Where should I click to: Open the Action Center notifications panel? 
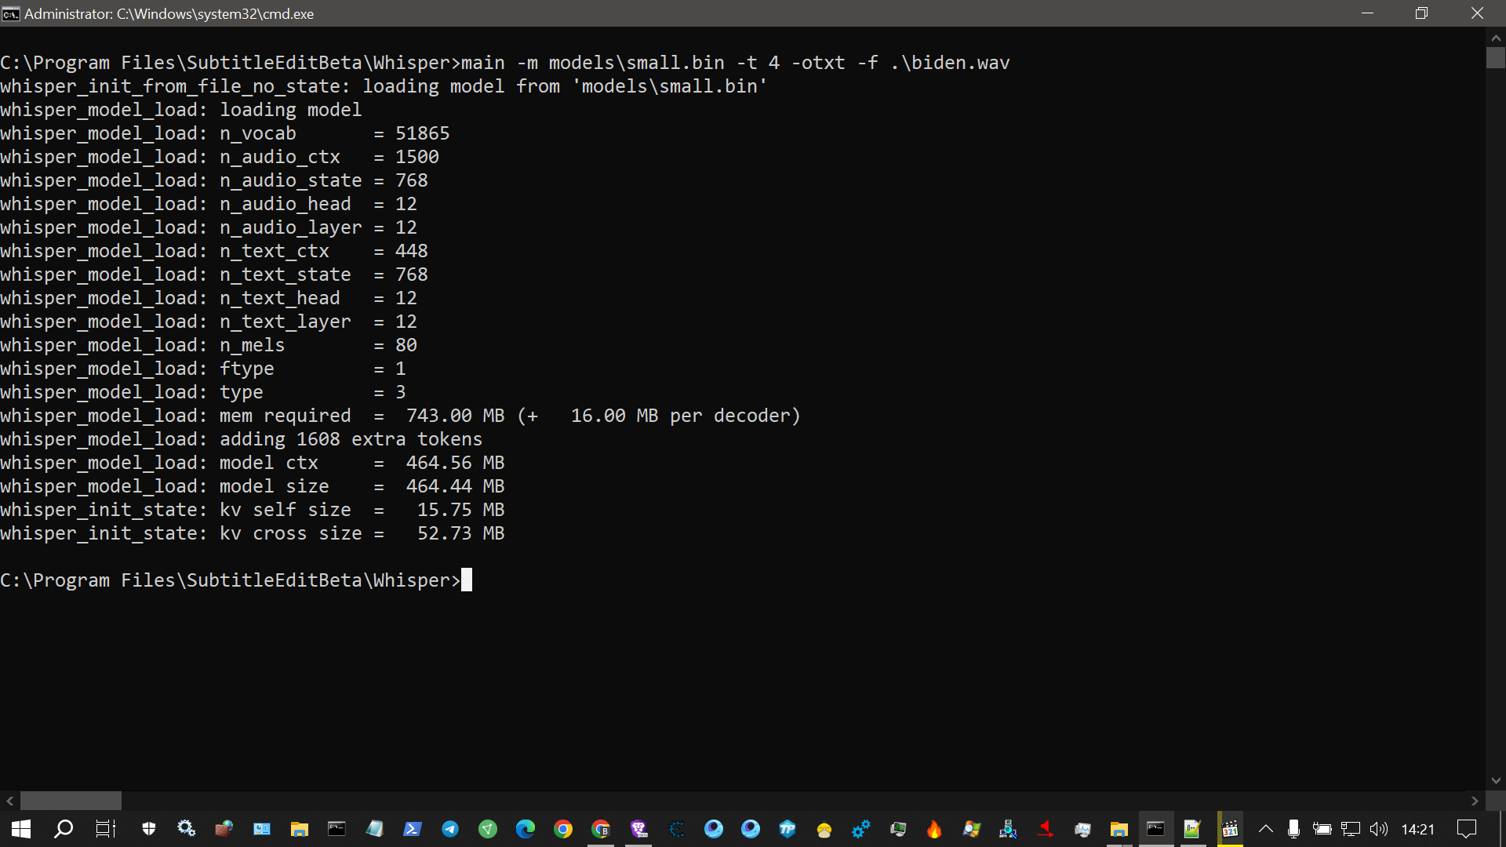[1468, 829]
